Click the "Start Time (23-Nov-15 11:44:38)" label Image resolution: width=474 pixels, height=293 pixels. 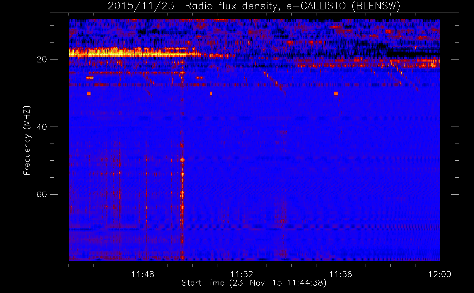click(254, 283)
